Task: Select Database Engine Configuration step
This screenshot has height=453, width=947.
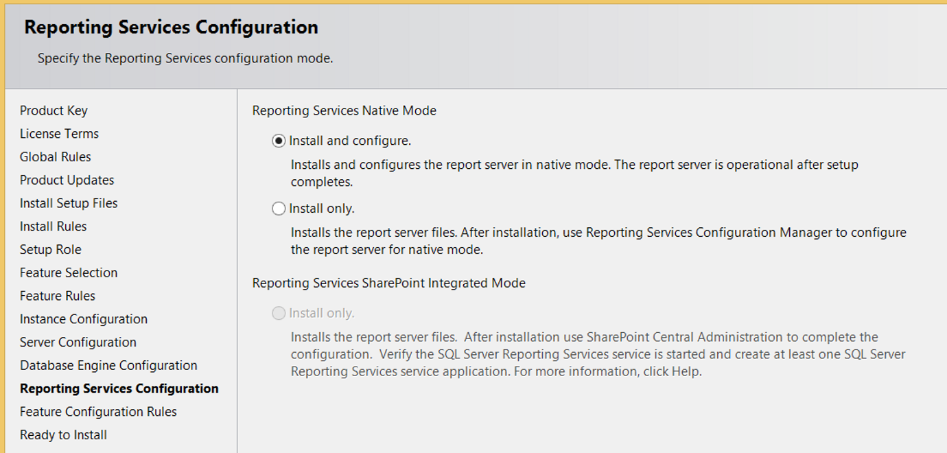Action: pyautogui.click(x=108, y=365)
